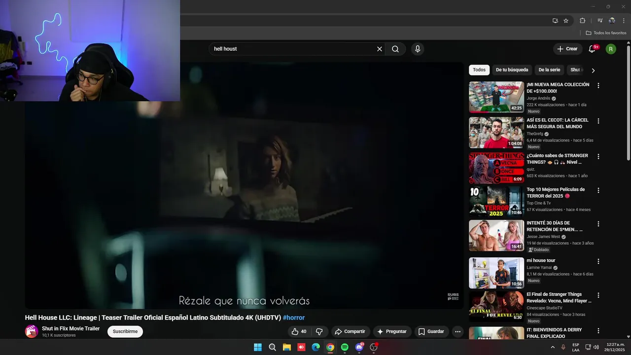Click the #horror hashtag link
The height and width of the screenshot is (355, 631).
pos(294,318)
